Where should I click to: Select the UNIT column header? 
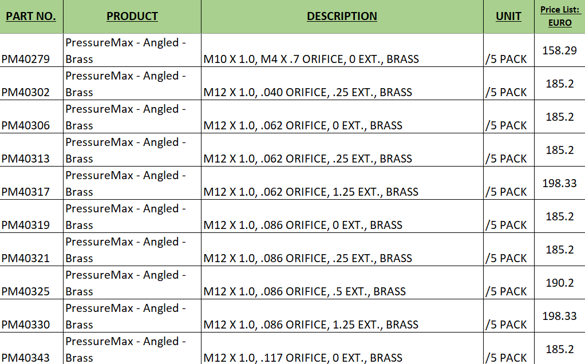508,17
